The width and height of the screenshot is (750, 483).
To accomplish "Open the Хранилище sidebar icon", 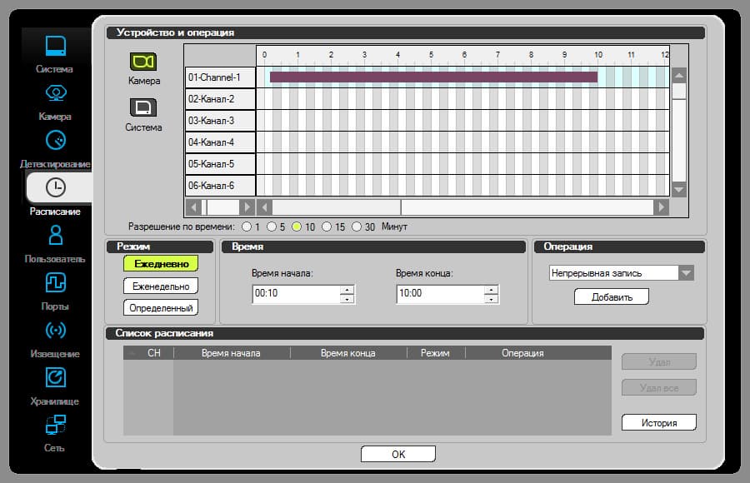I will tap(56, 377).
